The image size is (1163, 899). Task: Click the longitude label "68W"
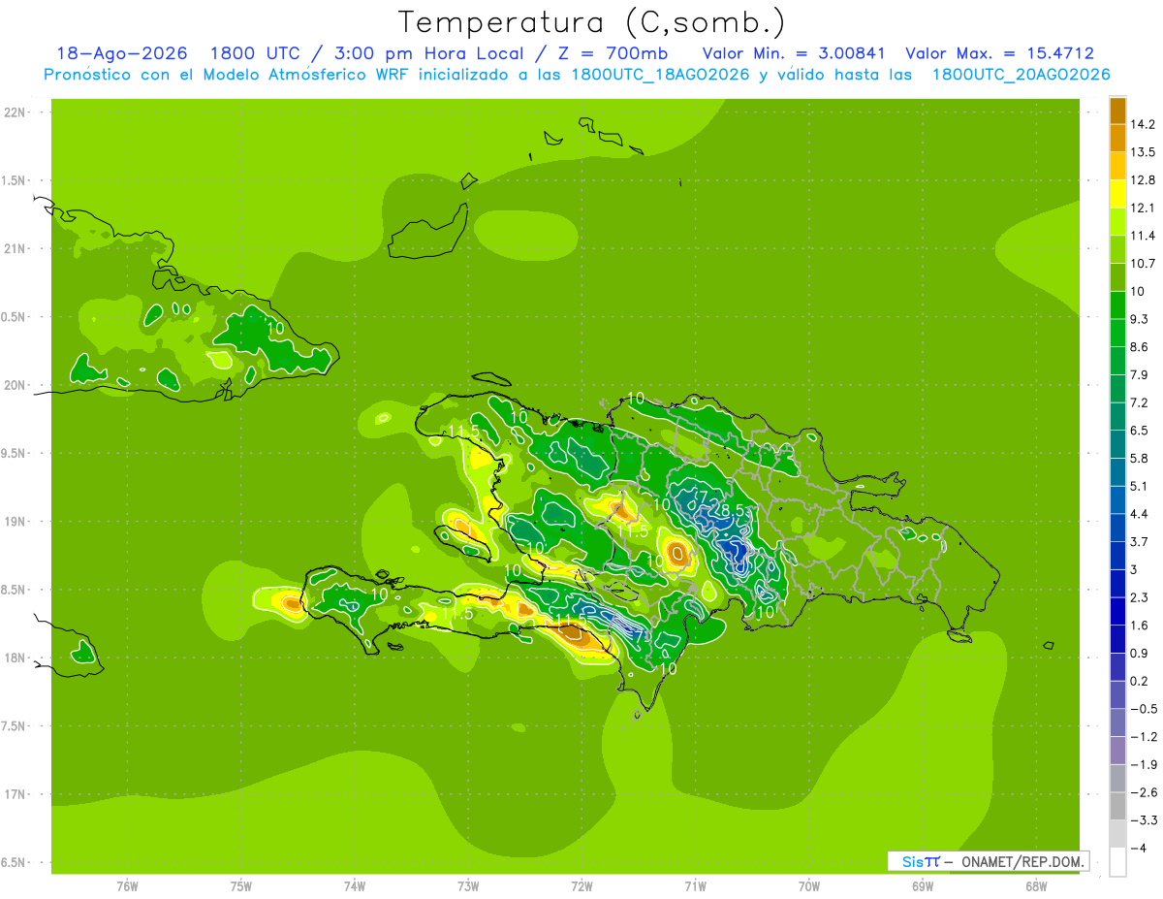pyautogui.click(x=1036, y=886)
